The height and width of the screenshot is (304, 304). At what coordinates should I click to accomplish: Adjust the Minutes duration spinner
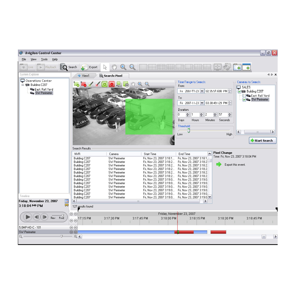tap(215, 115)
